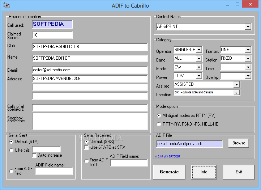Open the empty Time dropdown
This screenshot has width=261, height=190.
pos(248,67)
